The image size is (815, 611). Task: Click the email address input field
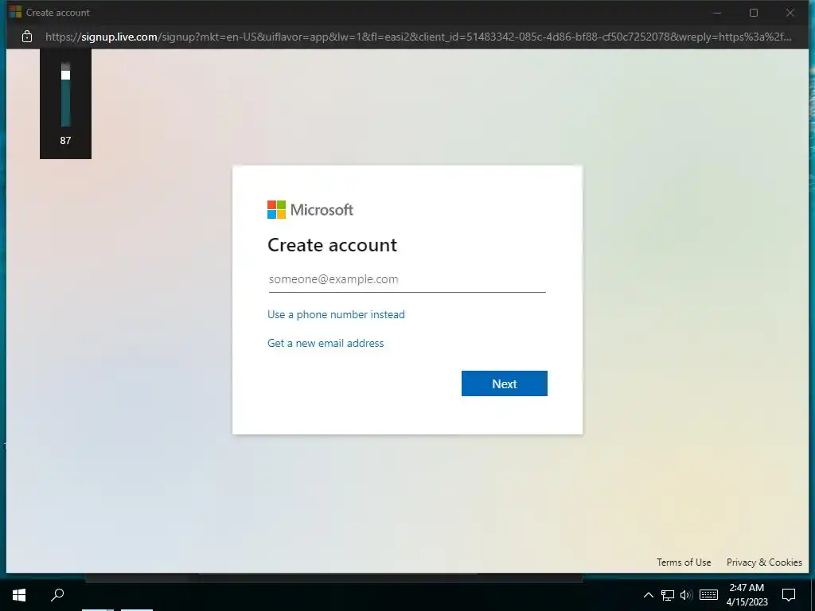407,279
